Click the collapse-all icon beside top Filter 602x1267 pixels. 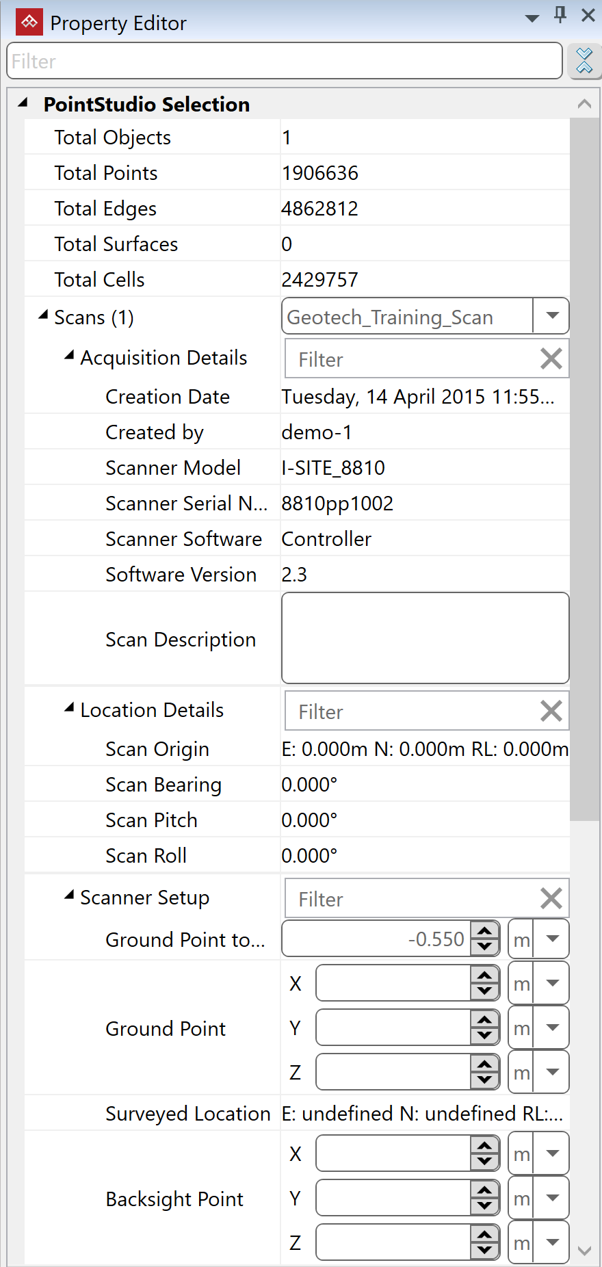tap(584, 61)
